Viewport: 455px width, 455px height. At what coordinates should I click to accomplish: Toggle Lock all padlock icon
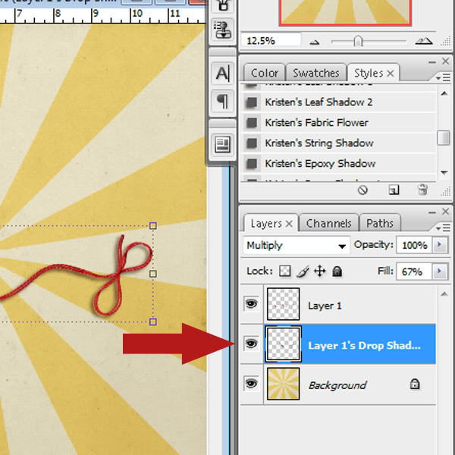point(337,271)
